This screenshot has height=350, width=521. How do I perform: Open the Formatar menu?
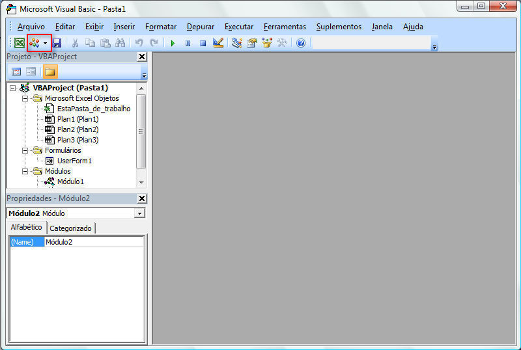click(x=161, y=27)
